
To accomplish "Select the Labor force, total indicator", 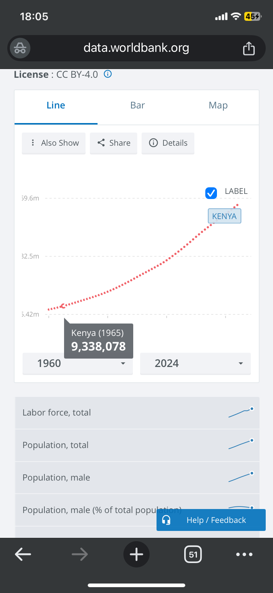I will [x=57, y=413].
